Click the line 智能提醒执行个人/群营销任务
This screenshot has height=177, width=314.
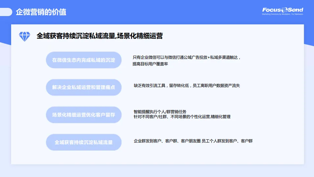click(x=160, y=111)
